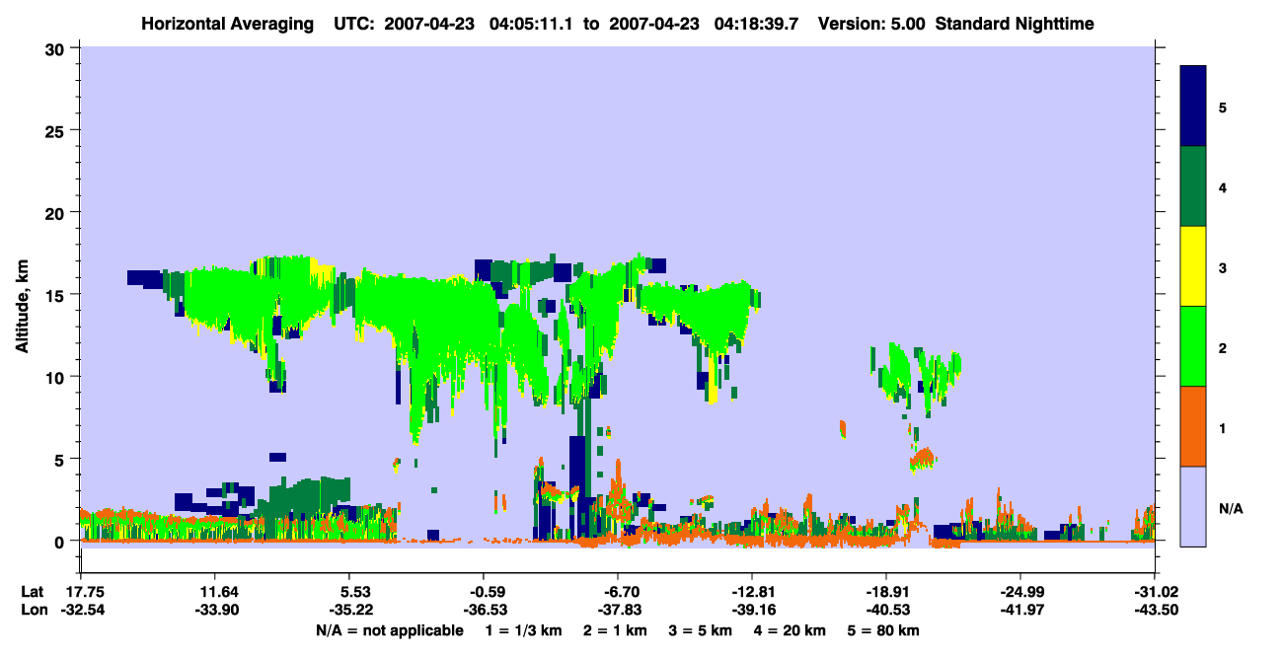
Task: Click the yellow level 3 colorbar segment
Action: (1193, 265)
